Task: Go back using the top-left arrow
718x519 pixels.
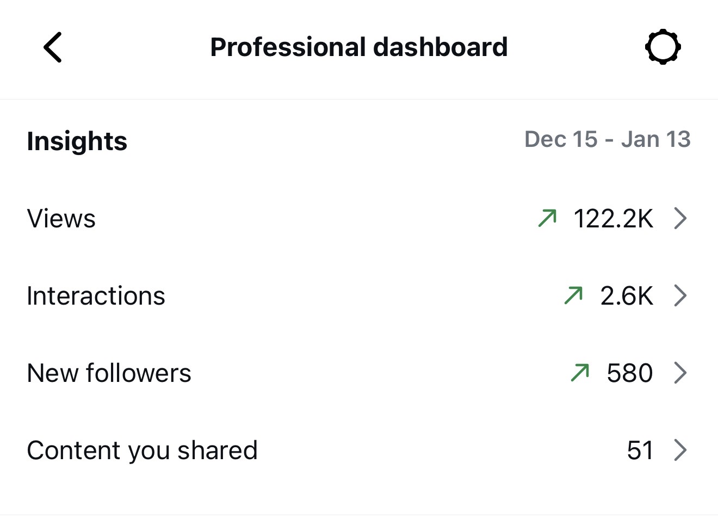Action: (53, 47)
